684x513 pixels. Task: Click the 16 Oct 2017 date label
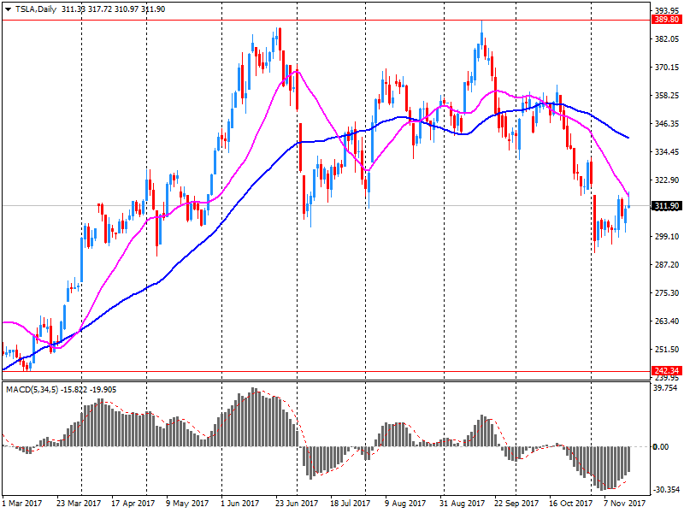570,504
